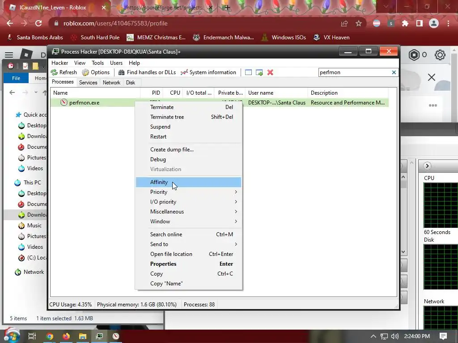Open the Chrome profile avatar

click(x=434, y=23)
